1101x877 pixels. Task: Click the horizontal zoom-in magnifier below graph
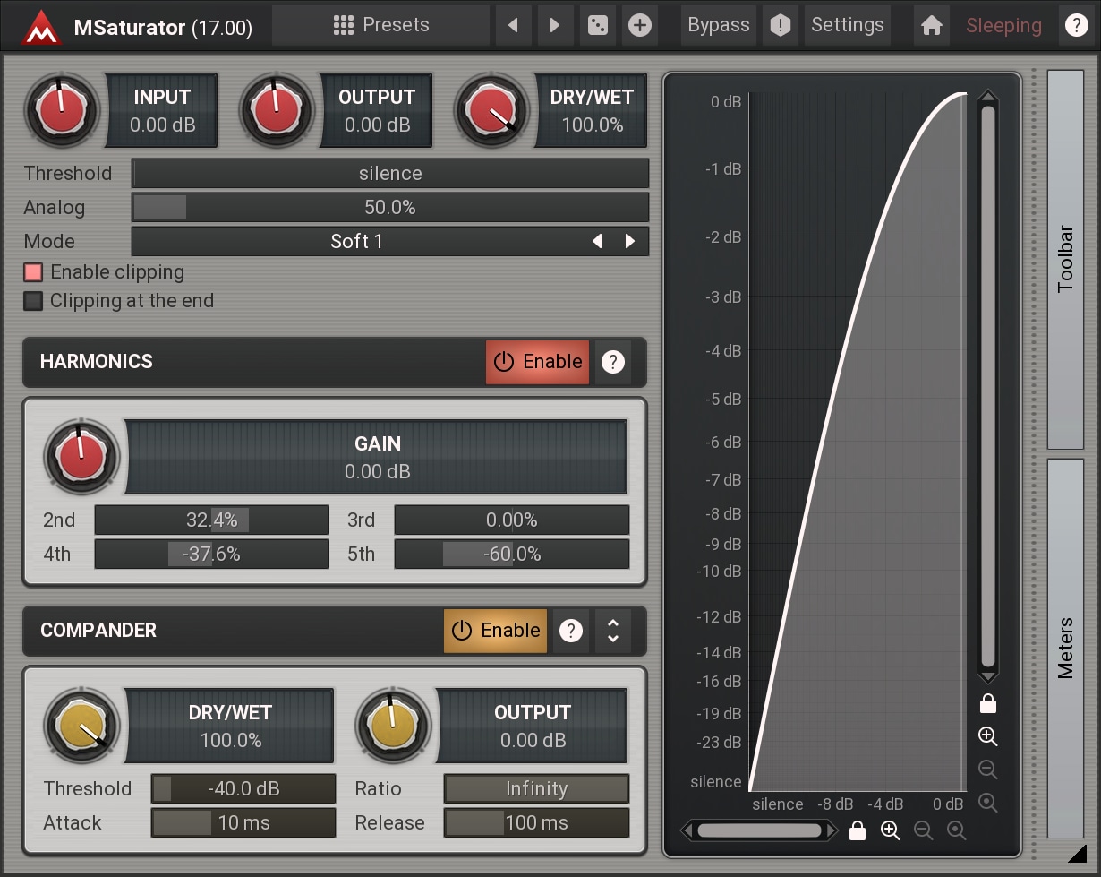coord(890,830)
